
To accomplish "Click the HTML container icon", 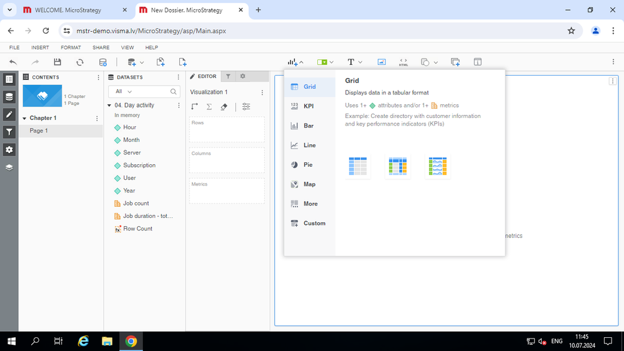I will 403,62.
